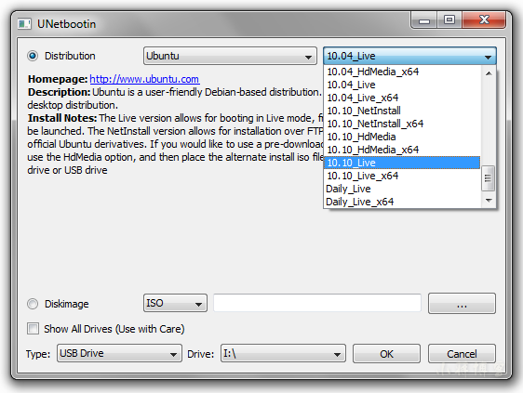523x393 pixels.
Task: Choose 10.10_Live from the version list
Action: click(402, 163)
